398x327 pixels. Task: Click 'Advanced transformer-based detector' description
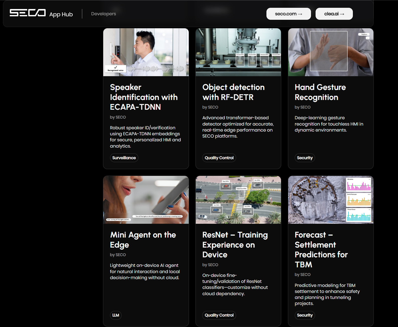238,127
